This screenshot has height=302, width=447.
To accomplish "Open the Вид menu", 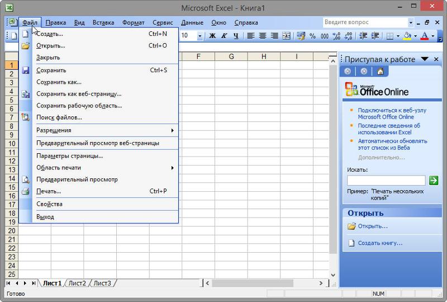I will [x=79, y=22].
